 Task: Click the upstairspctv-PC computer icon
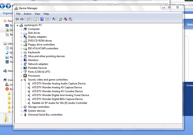coord(21,25)
